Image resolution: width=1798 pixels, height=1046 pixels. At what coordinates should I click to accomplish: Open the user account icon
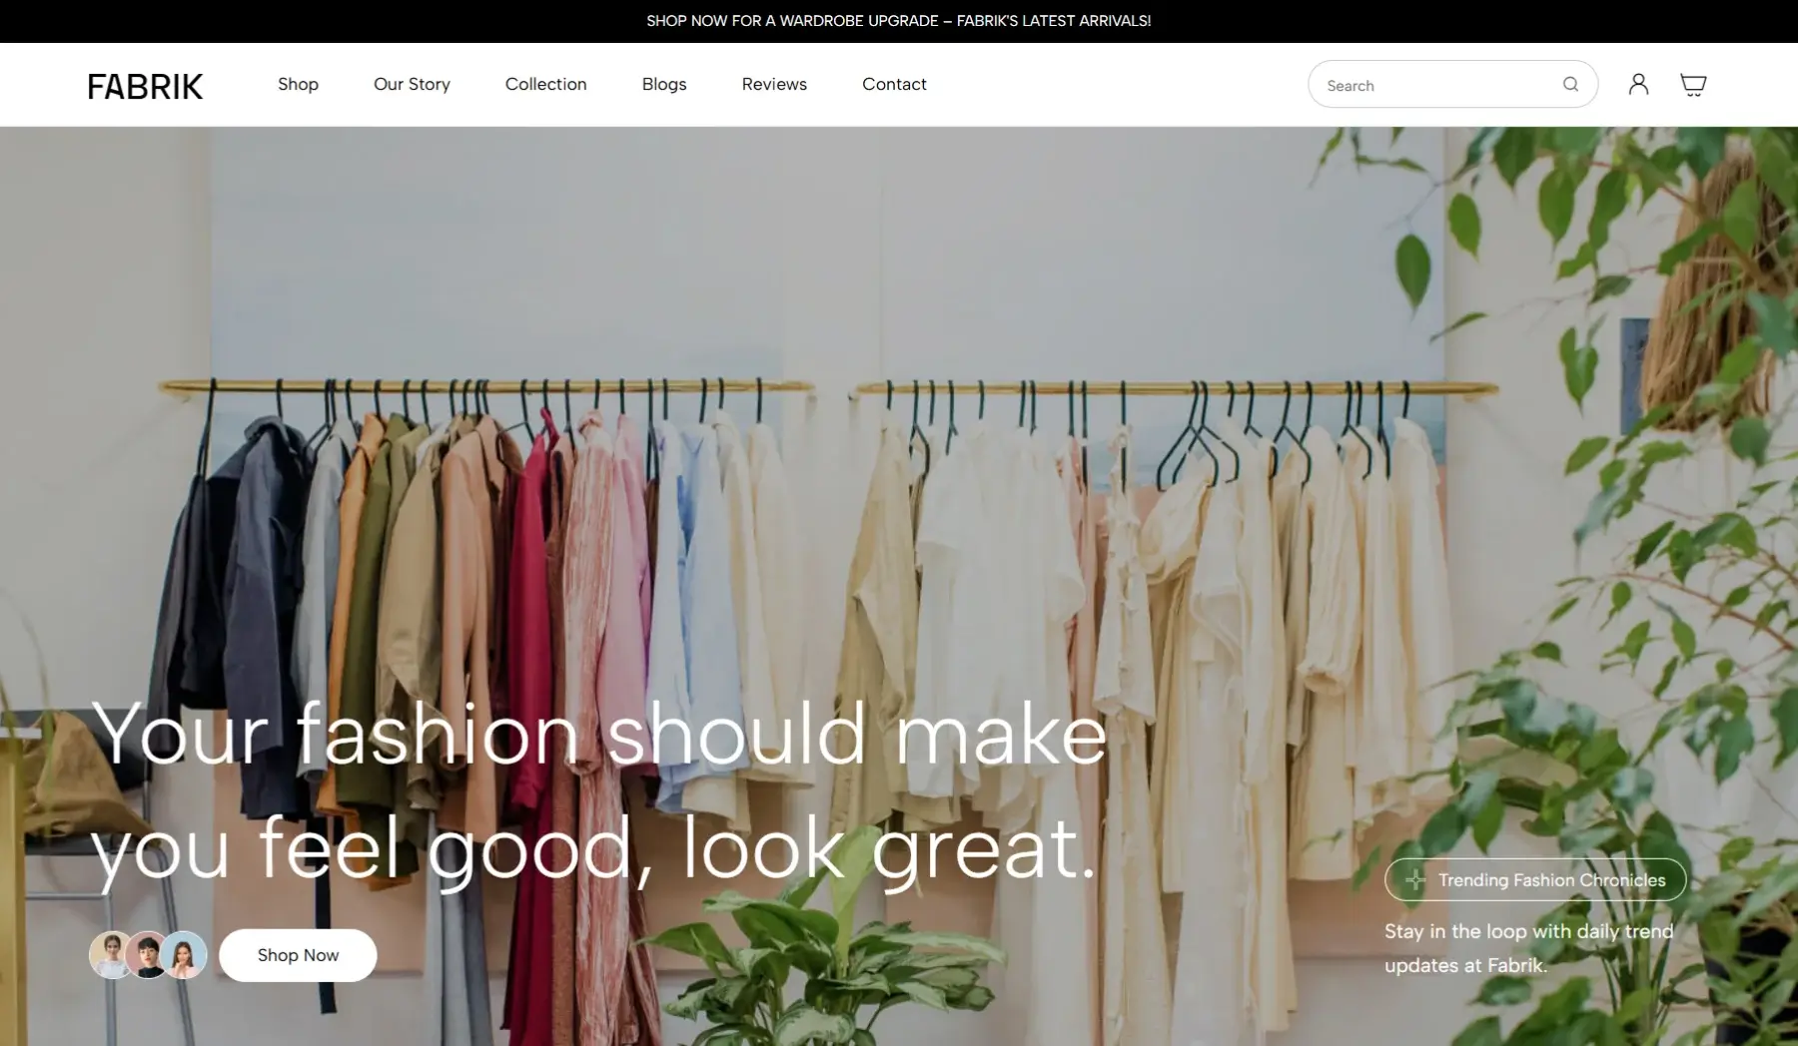click(1638, 84)
